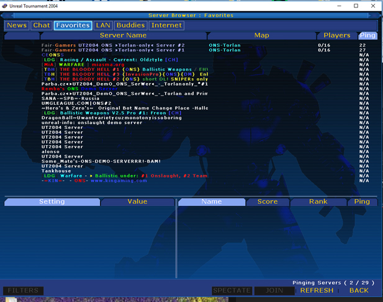Viewport: 383px width, 302px height.
Task: Open the News tab
Action: coord(17,25)
